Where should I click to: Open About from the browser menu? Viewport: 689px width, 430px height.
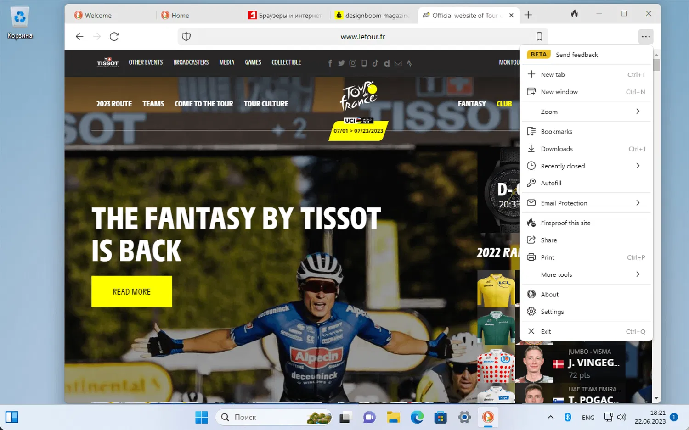click(586, 294)
